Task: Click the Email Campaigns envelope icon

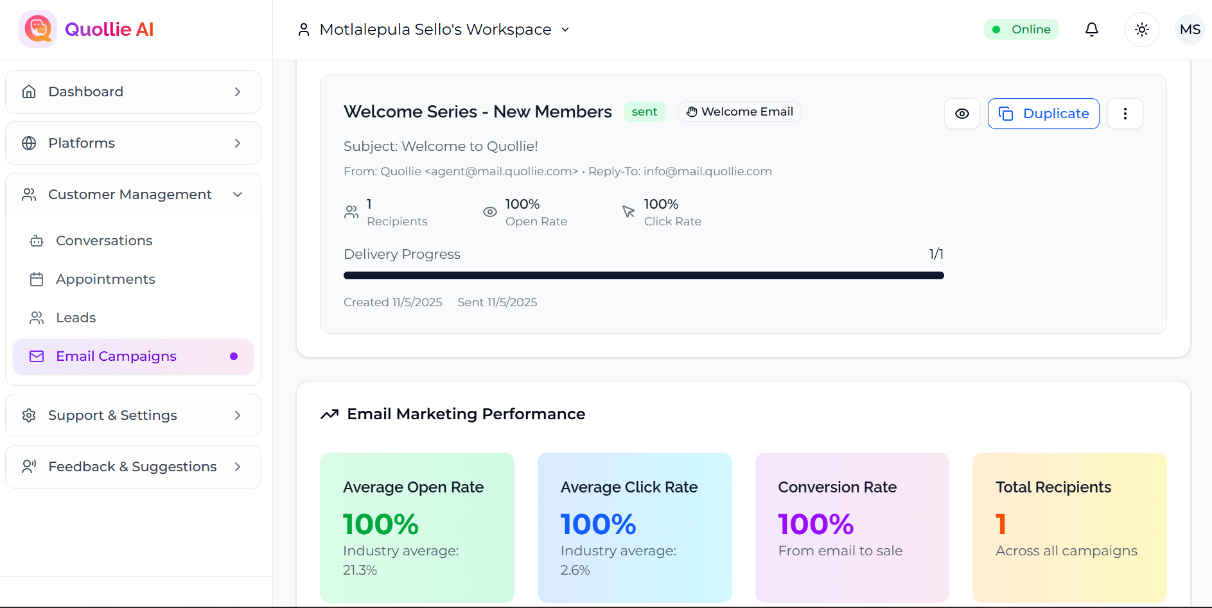Action: [37, 356]
